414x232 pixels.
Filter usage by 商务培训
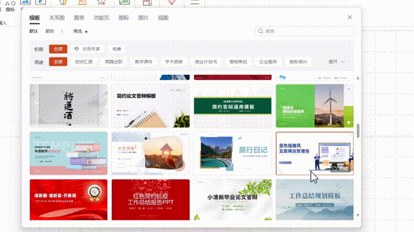point(298,62)
